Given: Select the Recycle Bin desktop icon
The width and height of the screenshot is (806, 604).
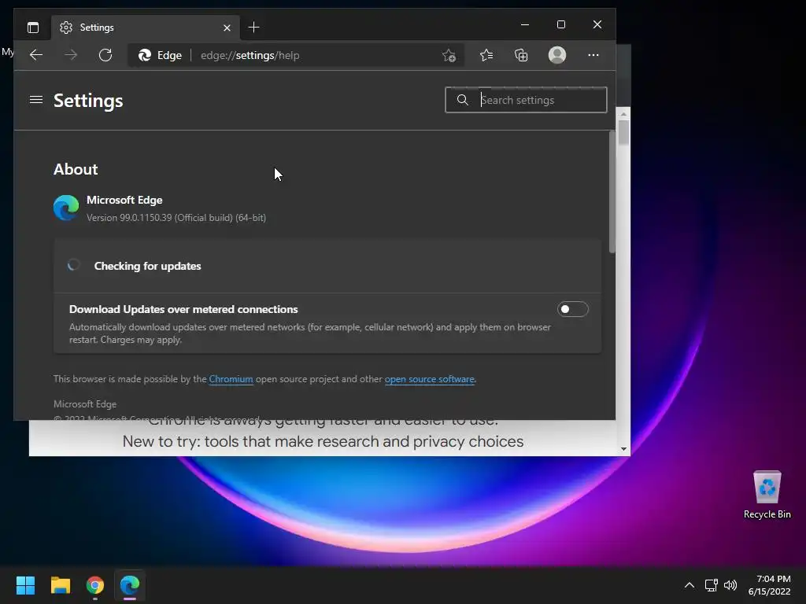Looking at the screenshot, I should click(767, 495).
